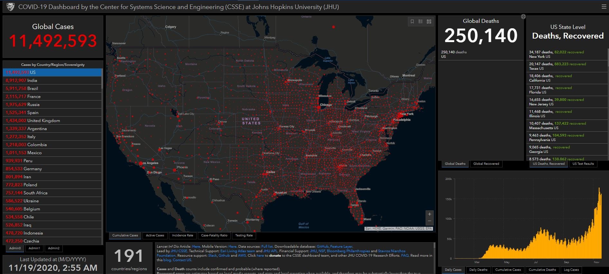The image size is (609, 274).
Task: Open the US Test Results tab
Action: point(583,164)
